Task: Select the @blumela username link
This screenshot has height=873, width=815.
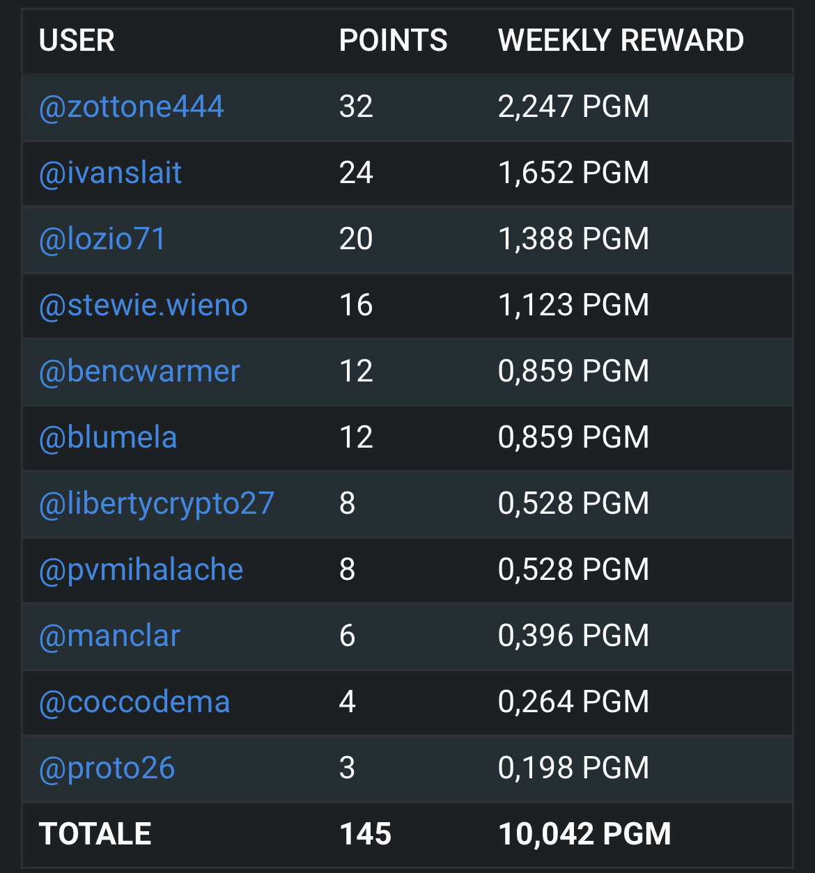Action: (108, 437)
